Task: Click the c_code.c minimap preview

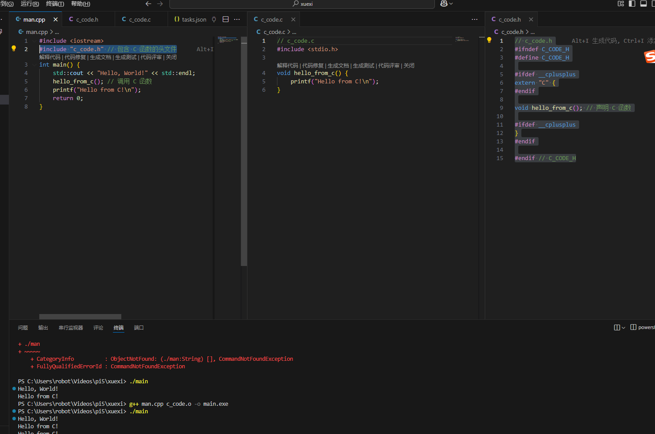Action: pos(462,39)
